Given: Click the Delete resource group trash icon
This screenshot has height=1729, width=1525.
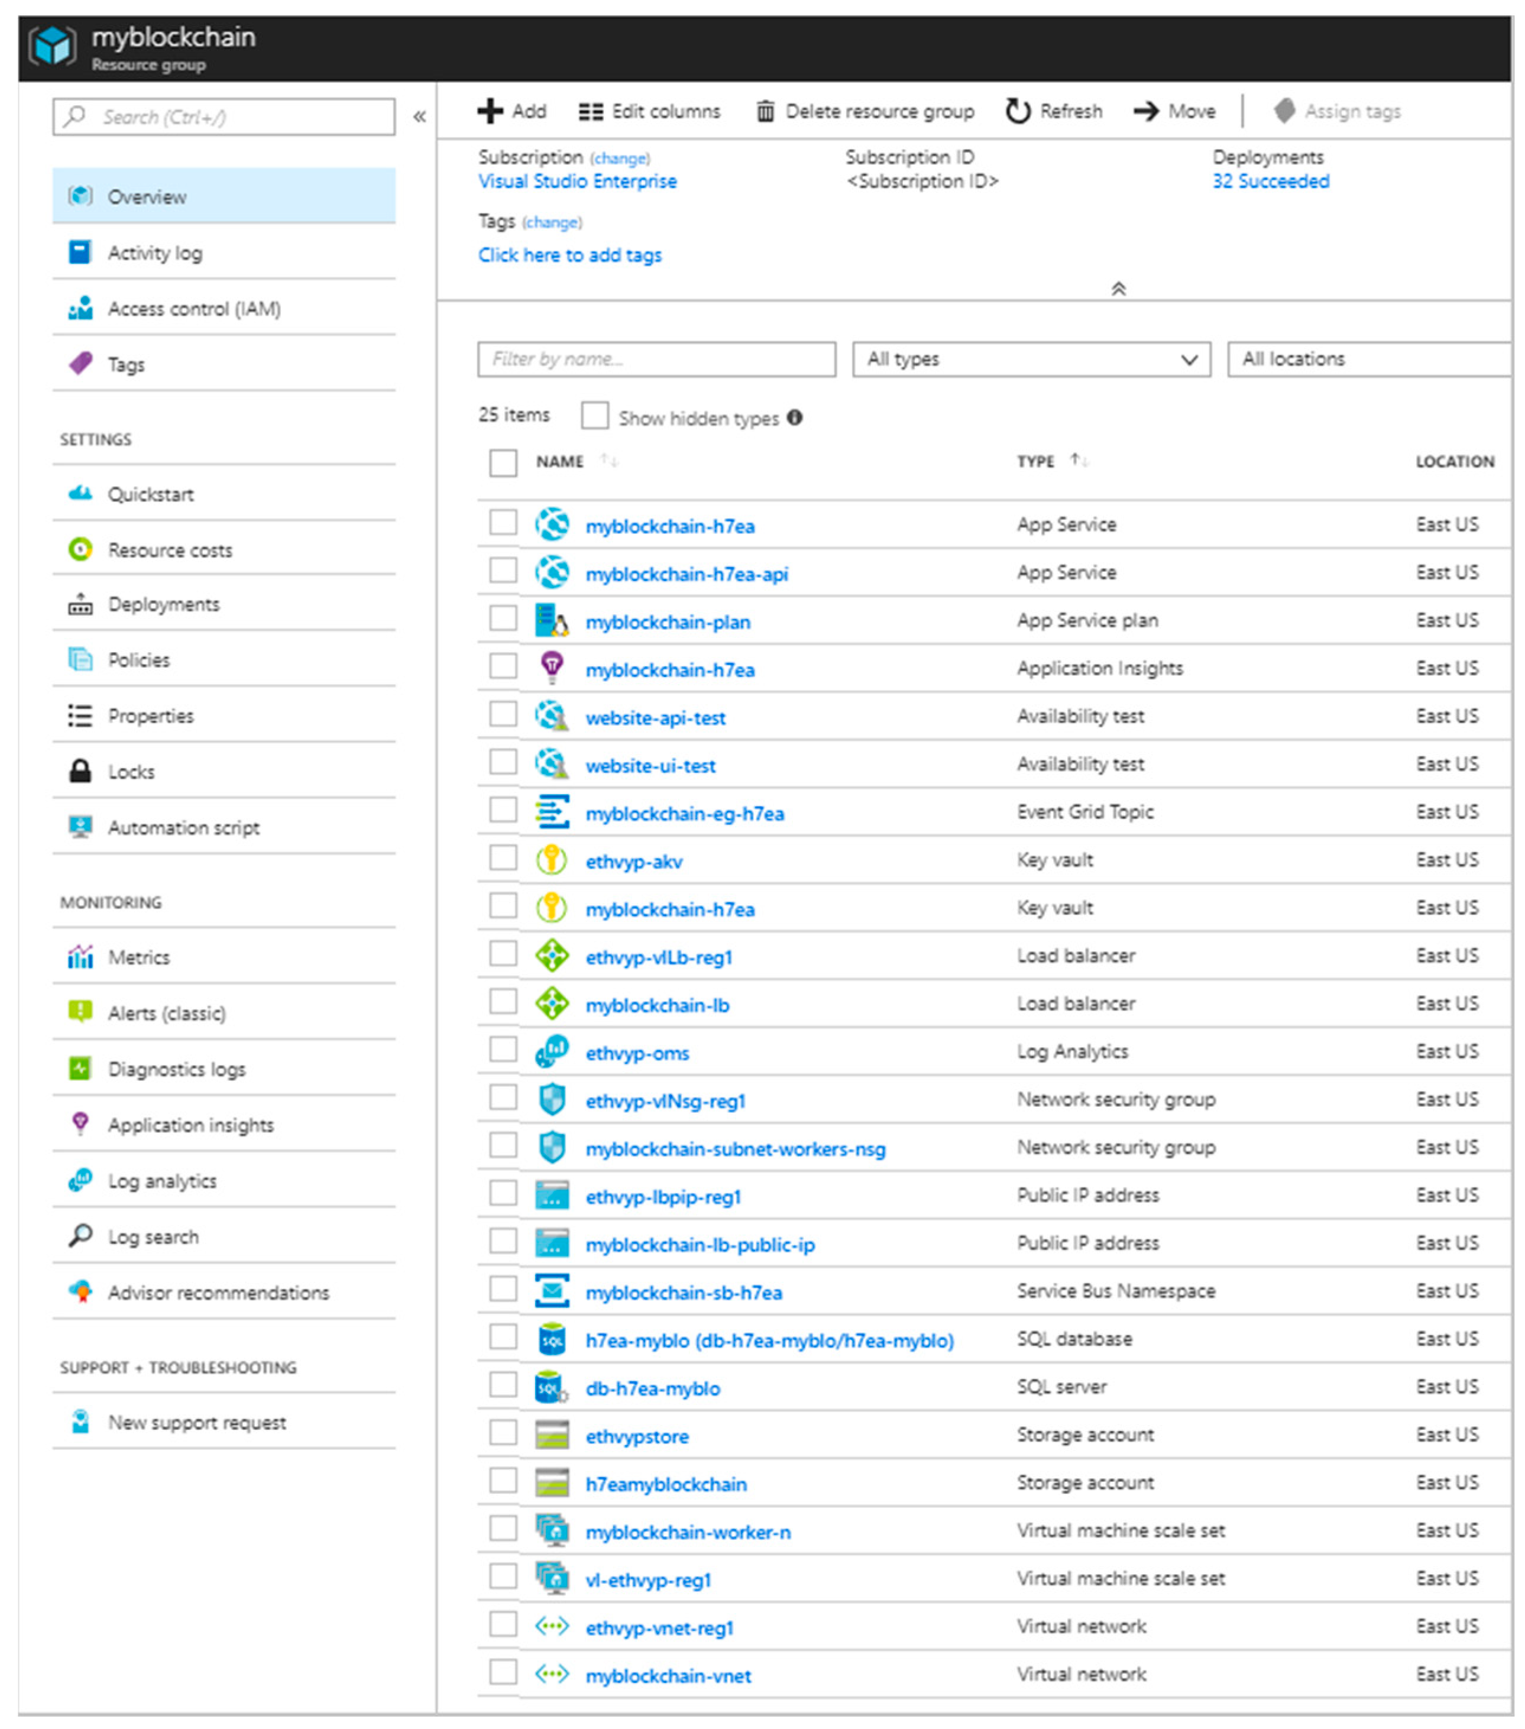Looking at the screenshot, I should [x=765, y=111].
